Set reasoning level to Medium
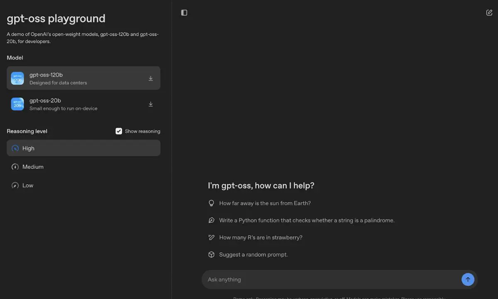This screenshot has width=498, height=299. click(83, 167)
